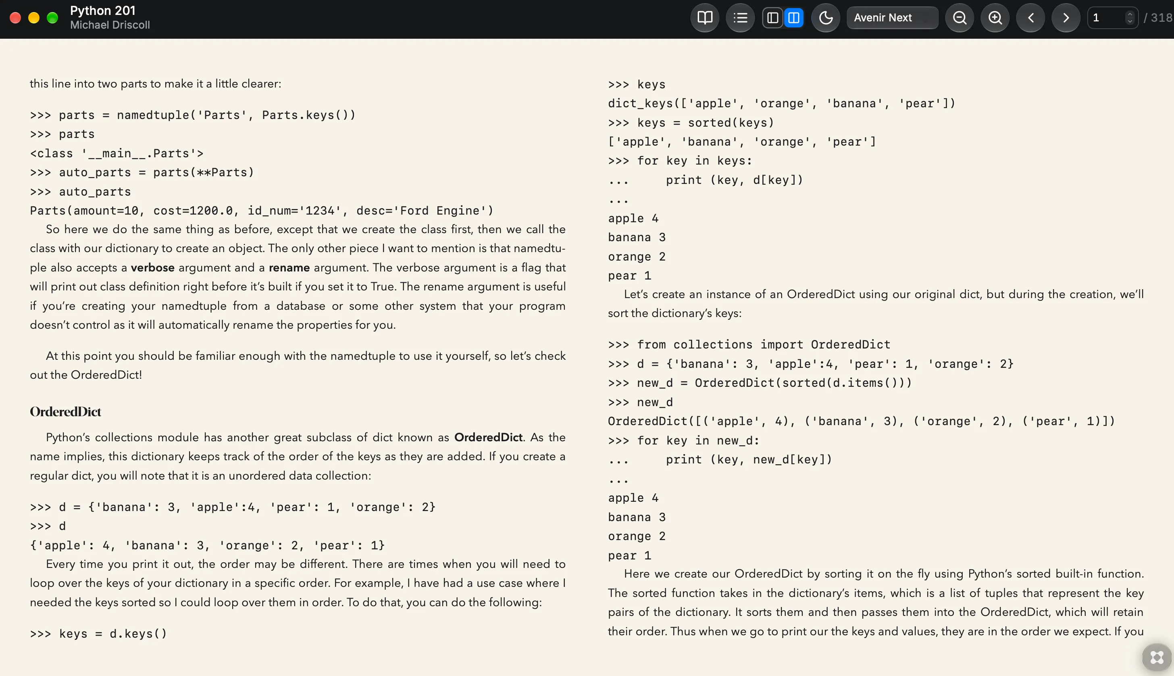Image resolution: width=1174 pixels, height=676 pixels.
Task: Zoom out with the minus magnifier
Action: pos(959,18)
